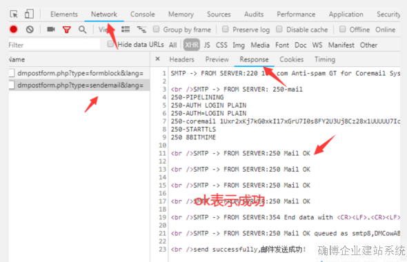Enable the Offline checkbox
407x262 pixels.
pos(342,29)
